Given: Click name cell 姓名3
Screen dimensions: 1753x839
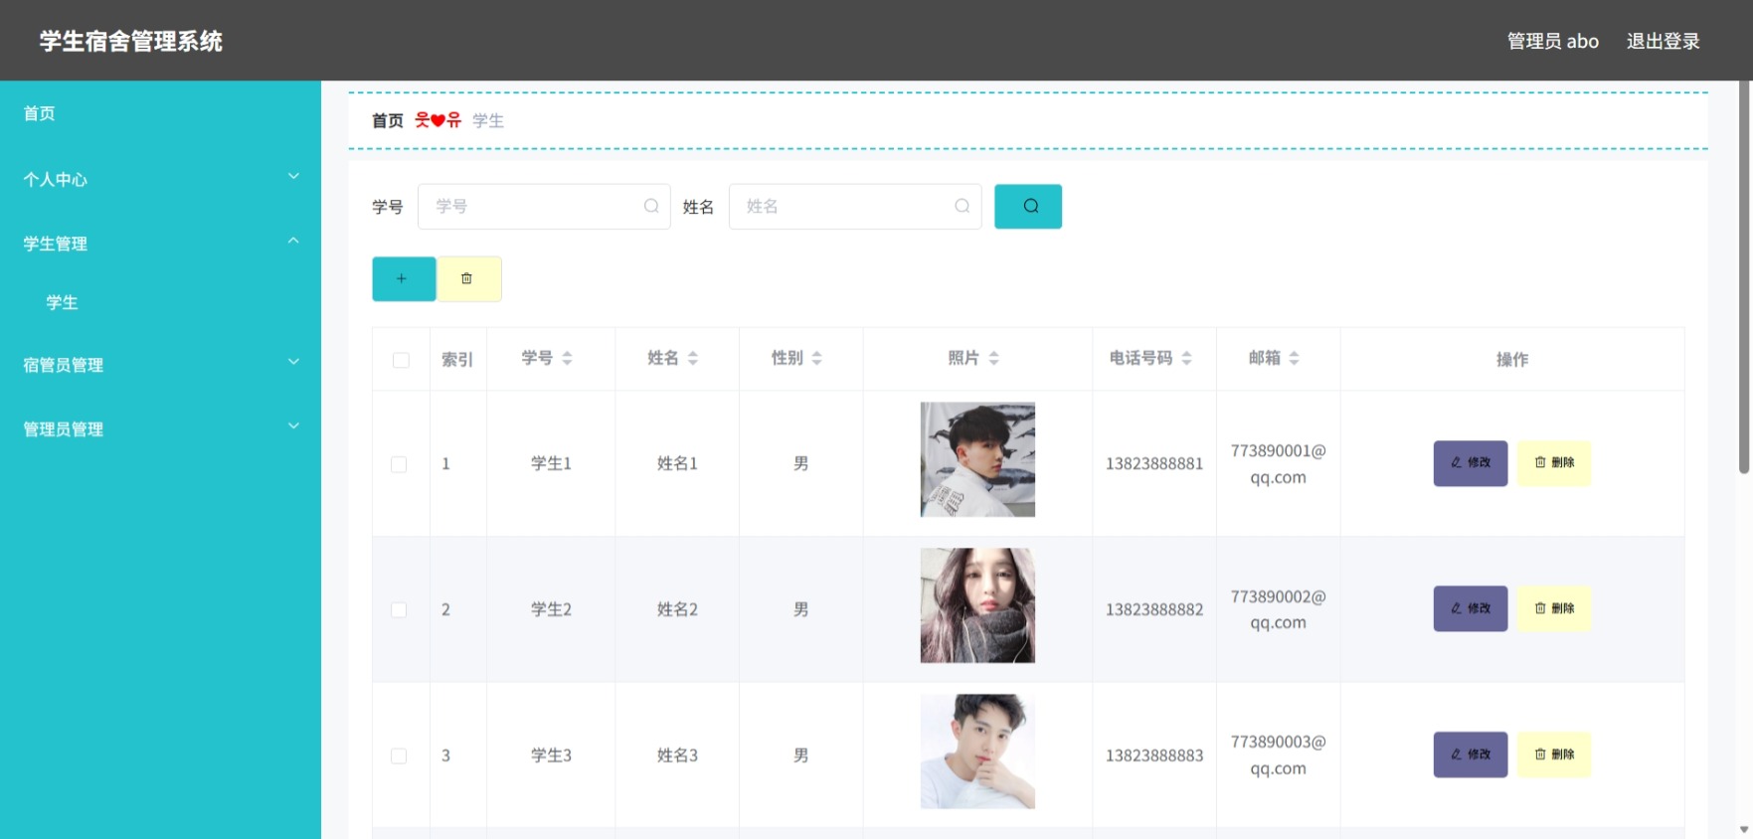Looking at the screenshot, I should 677,755.
